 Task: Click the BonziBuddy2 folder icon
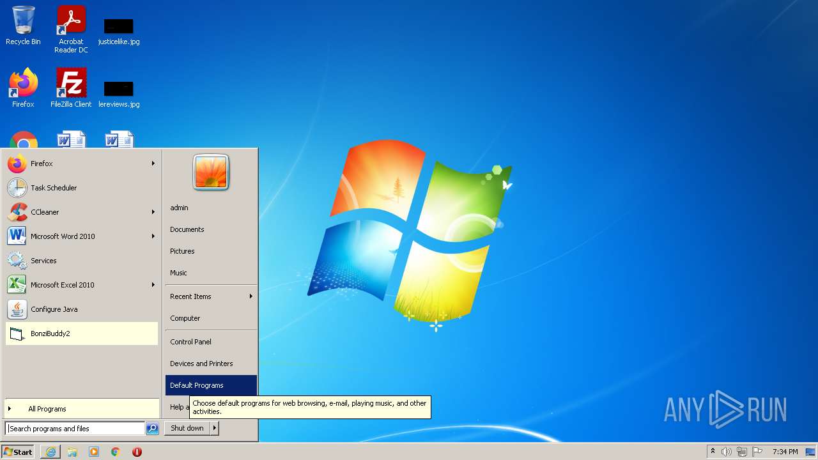(17, 333)
